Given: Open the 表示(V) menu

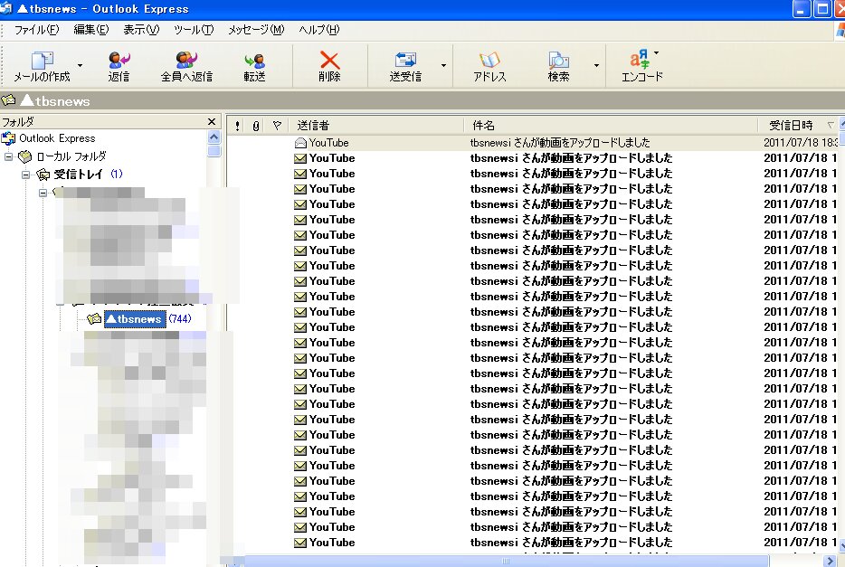Looking at the screenshot, I should [141, 30].
